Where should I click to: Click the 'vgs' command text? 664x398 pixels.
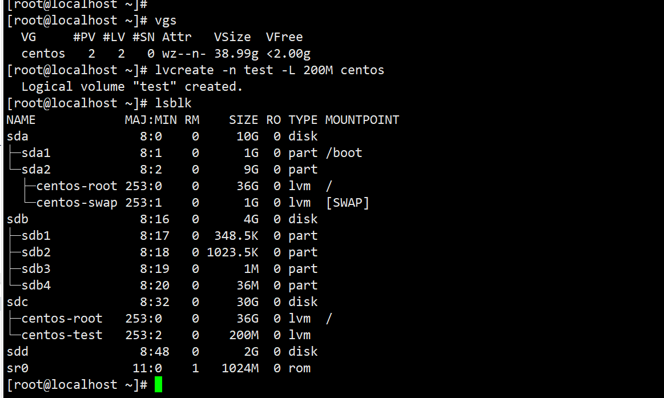[166, 21]
